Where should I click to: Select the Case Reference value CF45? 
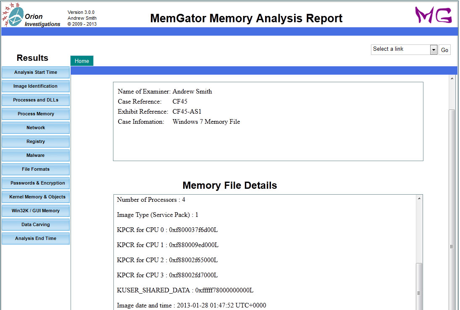(x=180, y=102)
